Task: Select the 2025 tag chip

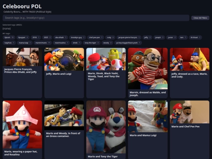Action: [x=47, y=37]
